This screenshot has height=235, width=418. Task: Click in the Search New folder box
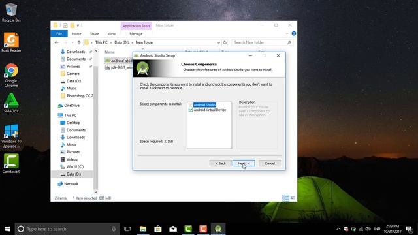[x=263, y=42]
